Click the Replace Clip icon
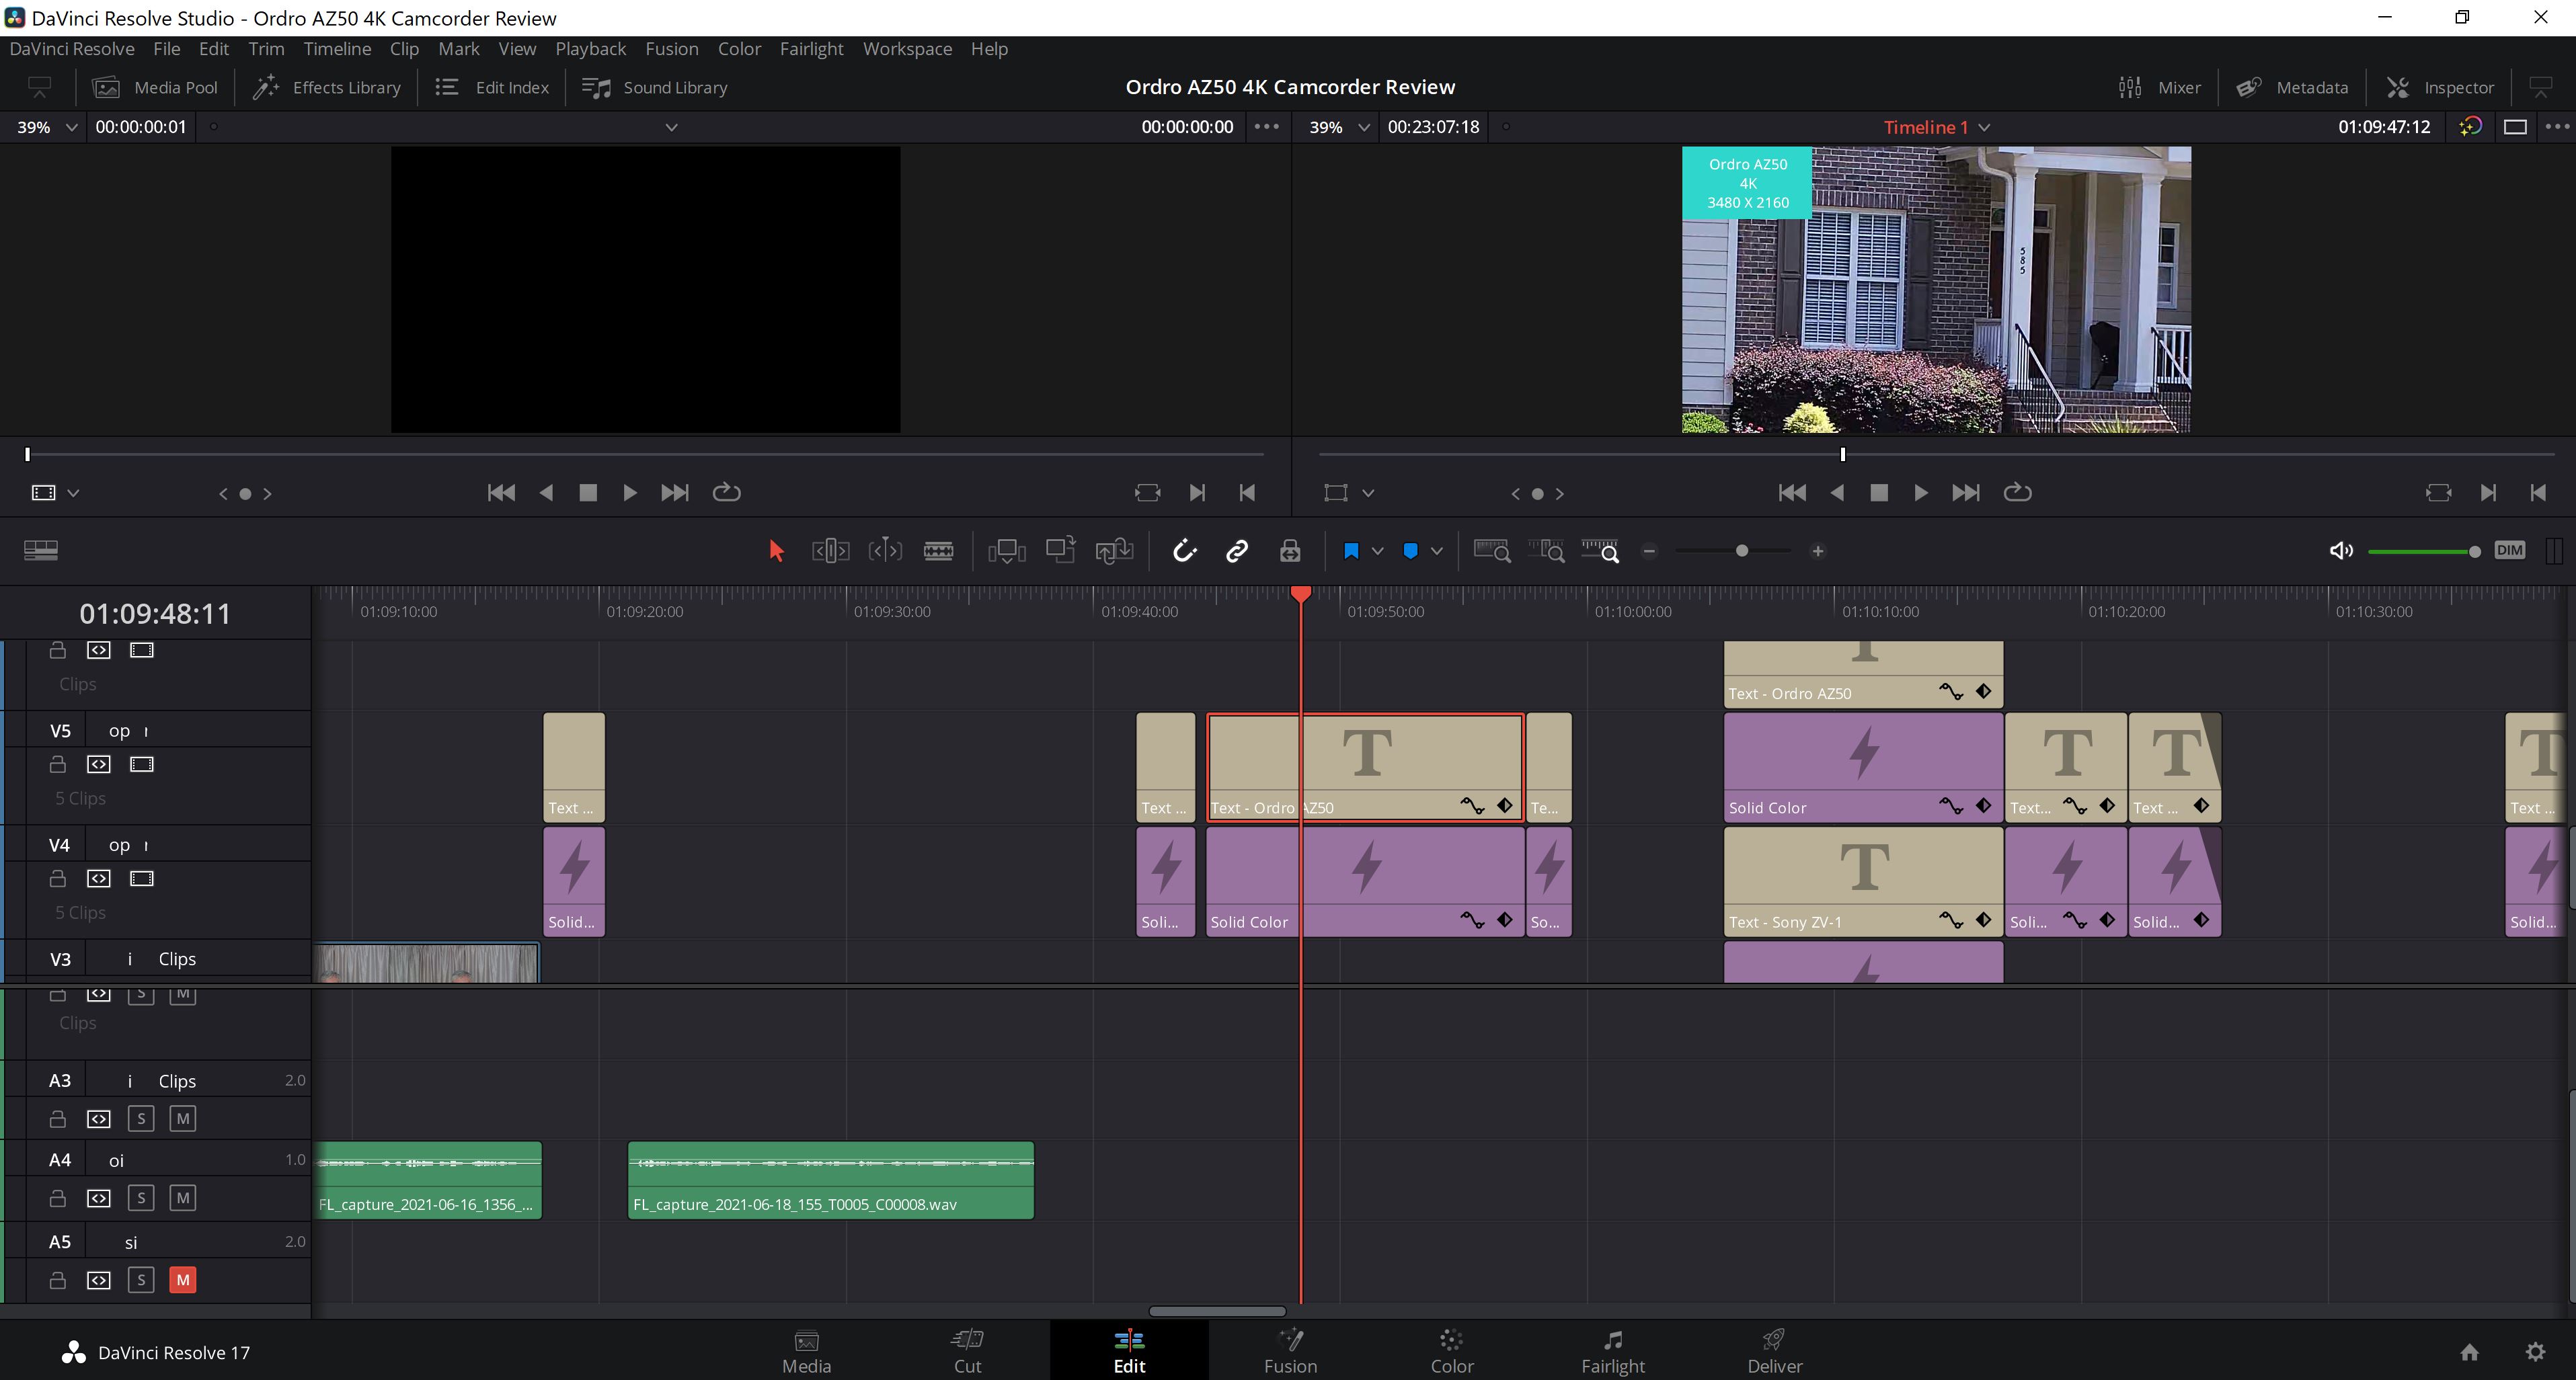Viewport: 2576px width, 1380px height. [1114, 551]
